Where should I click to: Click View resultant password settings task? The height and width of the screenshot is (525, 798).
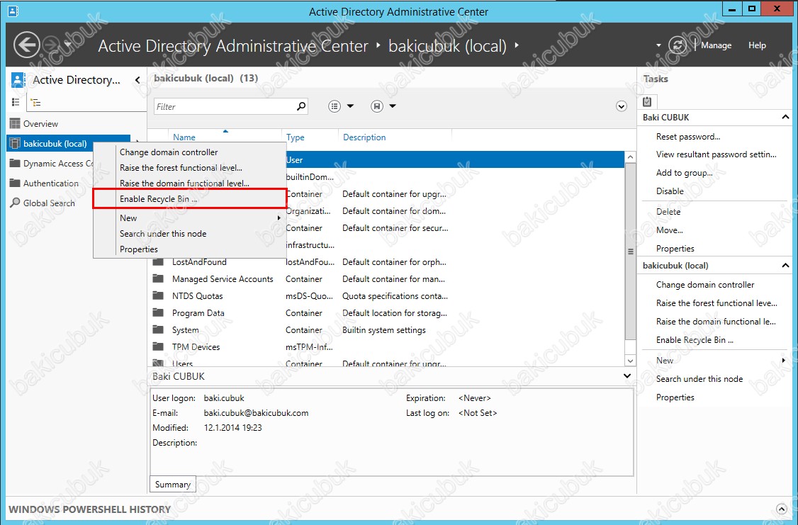716,154
